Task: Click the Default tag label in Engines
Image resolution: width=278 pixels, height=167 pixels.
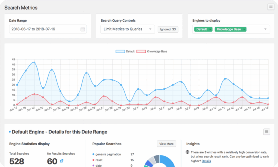Action: (202, 29)
